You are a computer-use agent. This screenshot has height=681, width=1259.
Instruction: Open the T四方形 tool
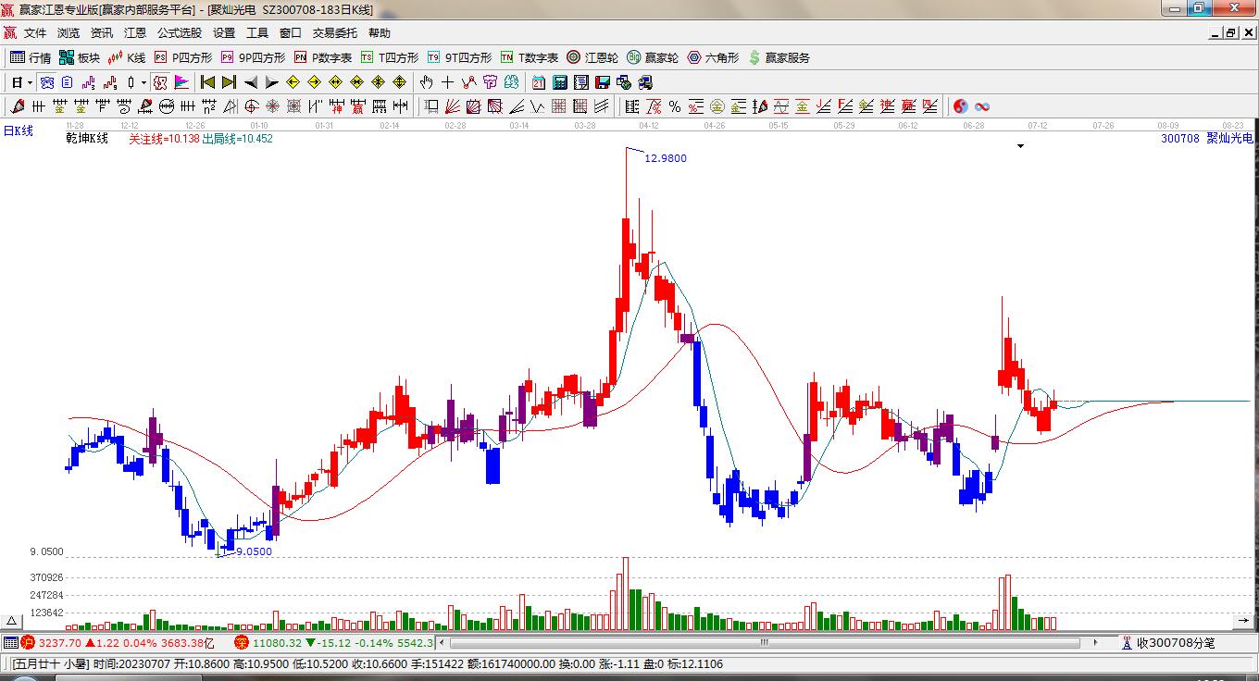[x=390, y=57]
